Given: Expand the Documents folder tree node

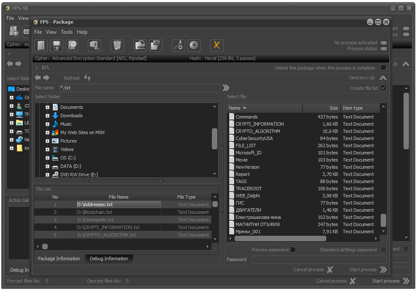Looking at the screenshot, I should [x=48, y=107].
